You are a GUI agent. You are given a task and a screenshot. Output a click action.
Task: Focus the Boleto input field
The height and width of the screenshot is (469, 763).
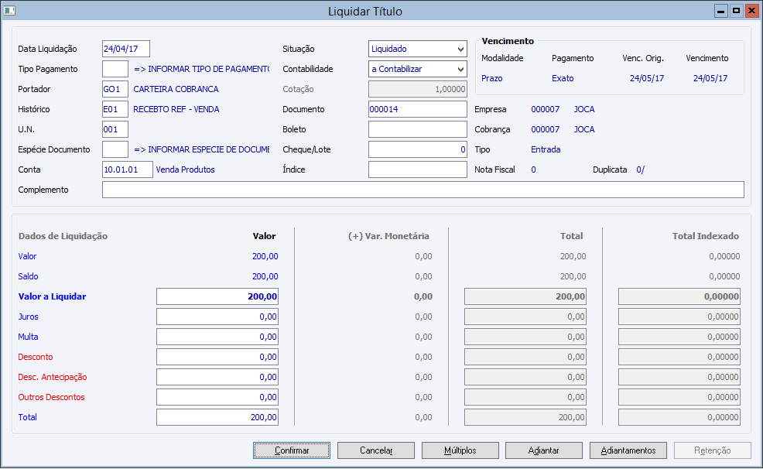click(x=417, y=129)
